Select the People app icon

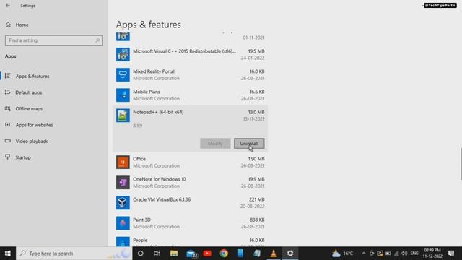(123, 242)
